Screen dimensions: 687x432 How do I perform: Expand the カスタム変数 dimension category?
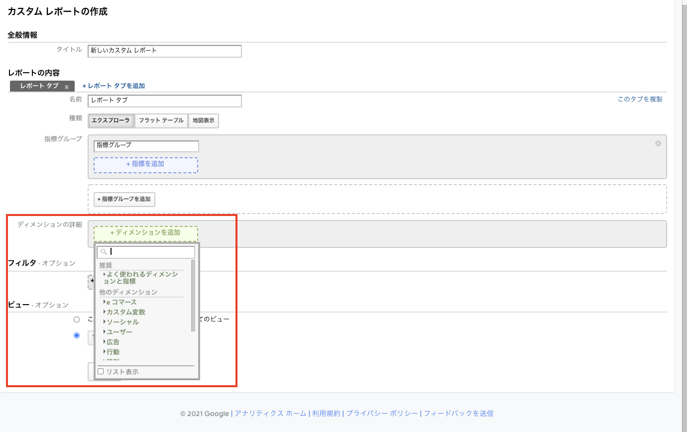click(125, 312)
